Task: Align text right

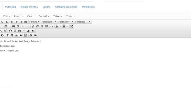Action: (21, 22)
